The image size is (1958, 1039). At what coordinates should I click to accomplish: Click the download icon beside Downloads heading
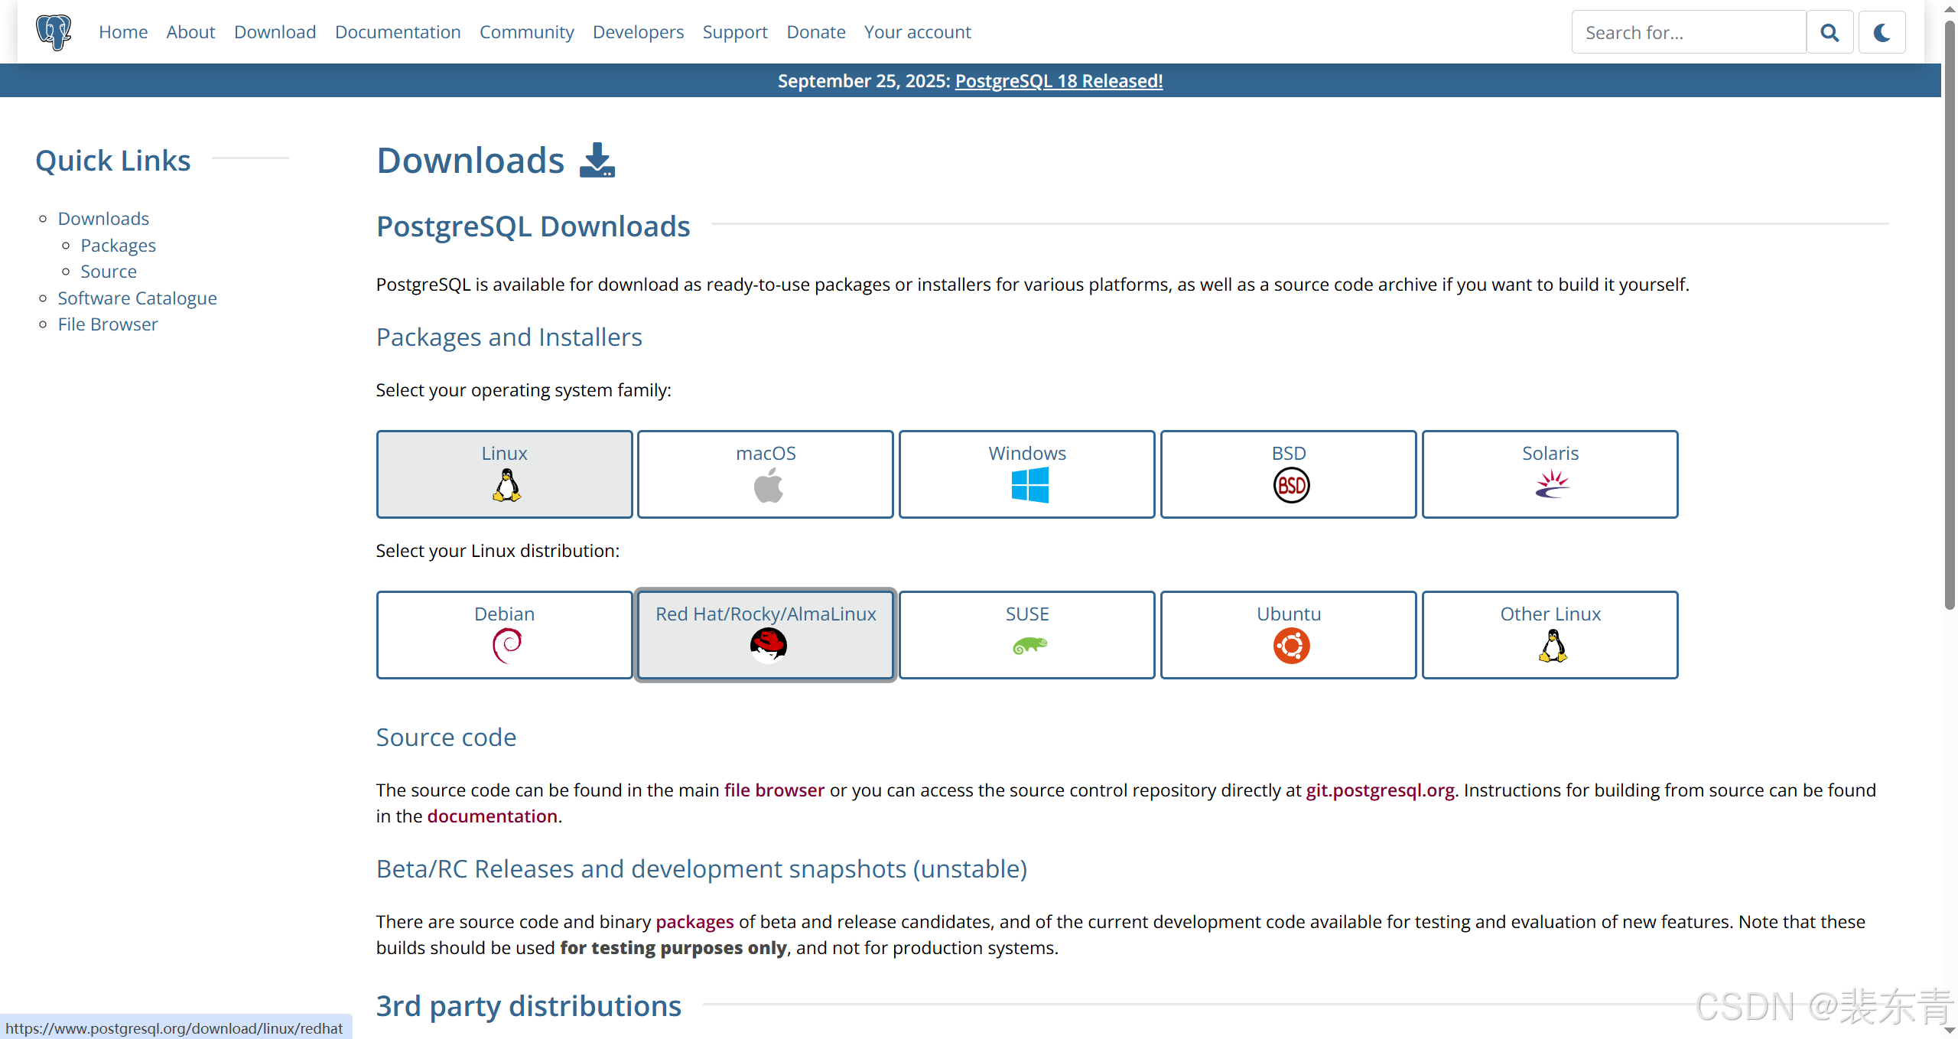click(x=597, y=161)
